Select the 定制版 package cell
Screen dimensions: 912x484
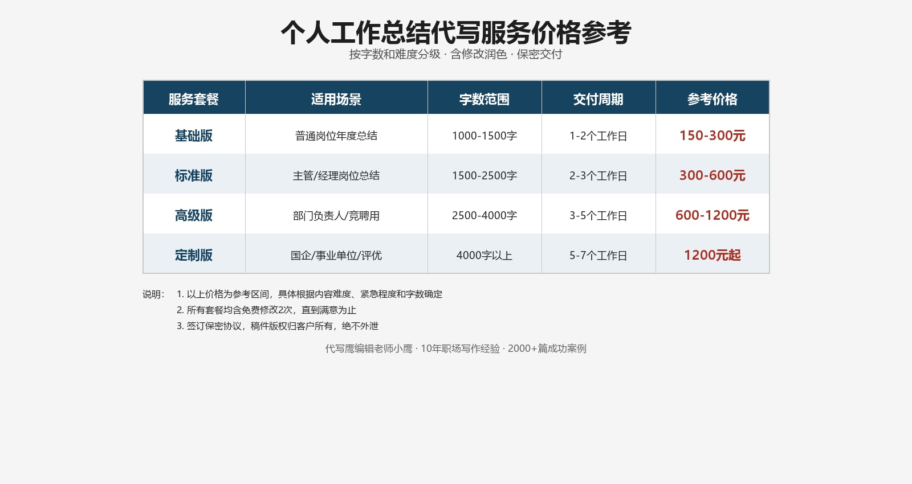point(194,255)
